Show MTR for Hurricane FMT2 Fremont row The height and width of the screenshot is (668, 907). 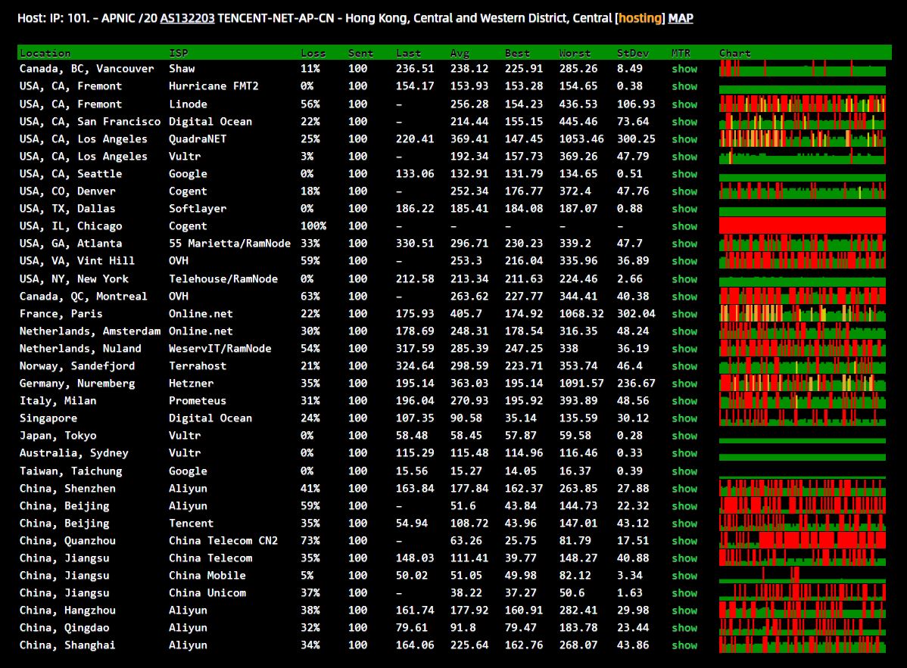[684, 86]
